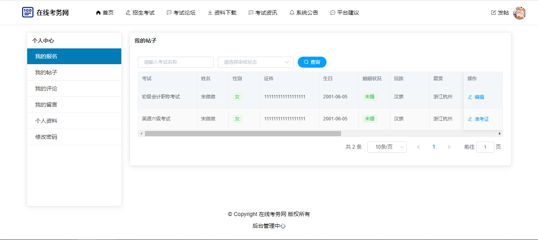Click the next page arrow in the pagination

[x=449, y=147]
